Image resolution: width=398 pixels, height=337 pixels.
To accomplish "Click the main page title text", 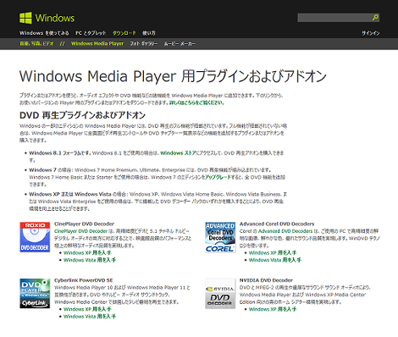I will coord(173,76).
